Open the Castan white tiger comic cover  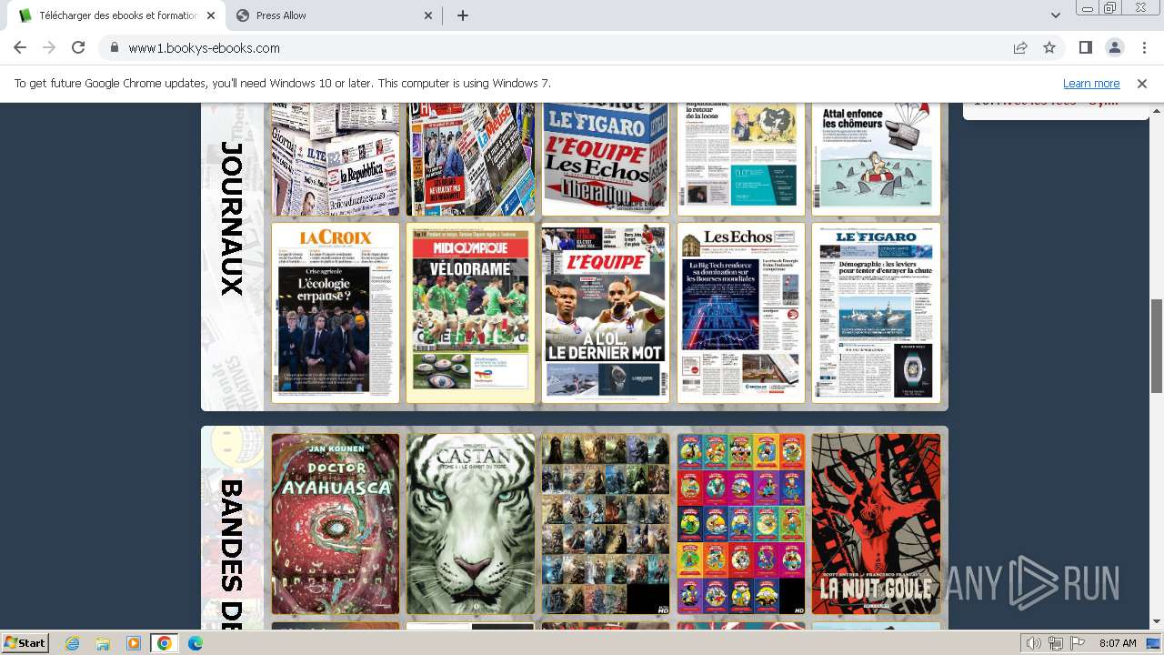click(470, 523)
